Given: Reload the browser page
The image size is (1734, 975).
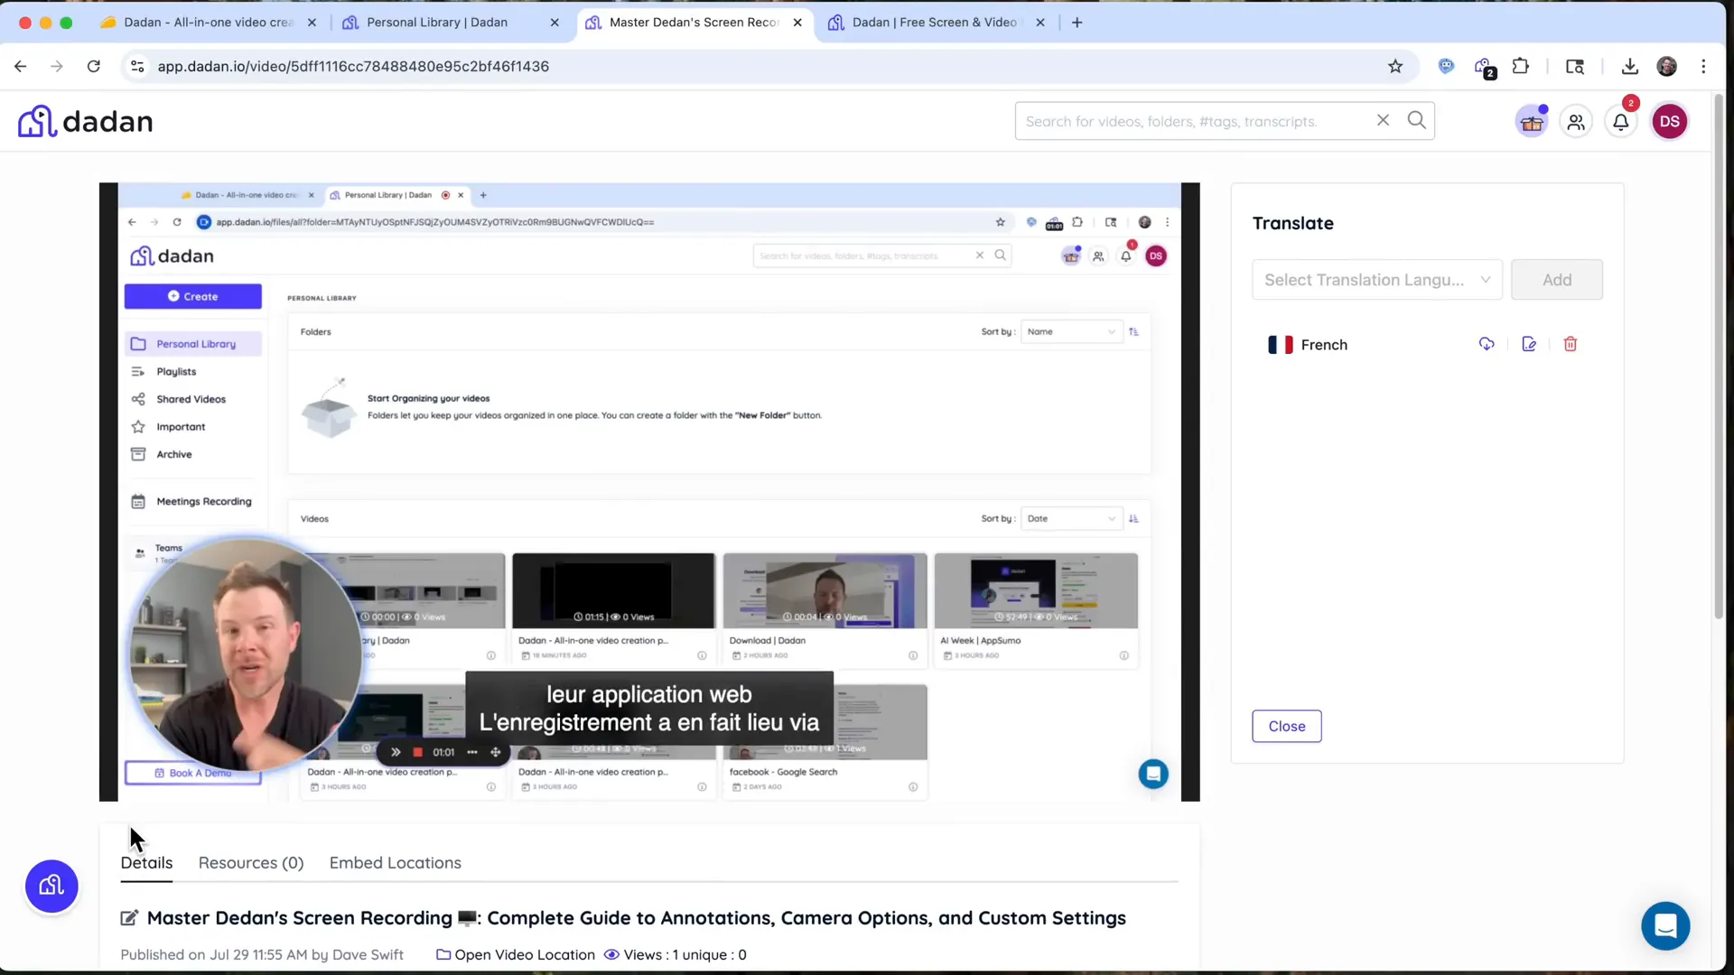Looking at the screenshot, I should coord(93,66).
